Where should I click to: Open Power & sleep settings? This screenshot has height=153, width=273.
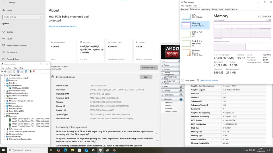point(13,59)
